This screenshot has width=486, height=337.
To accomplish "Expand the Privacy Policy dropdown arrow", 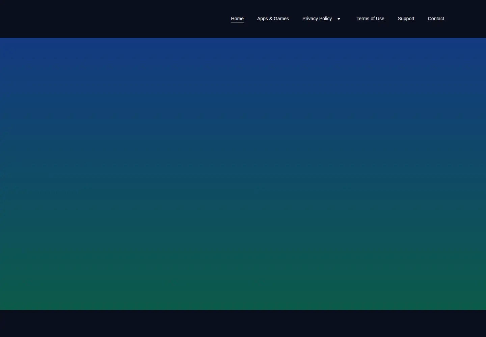I will pos(339,19).
